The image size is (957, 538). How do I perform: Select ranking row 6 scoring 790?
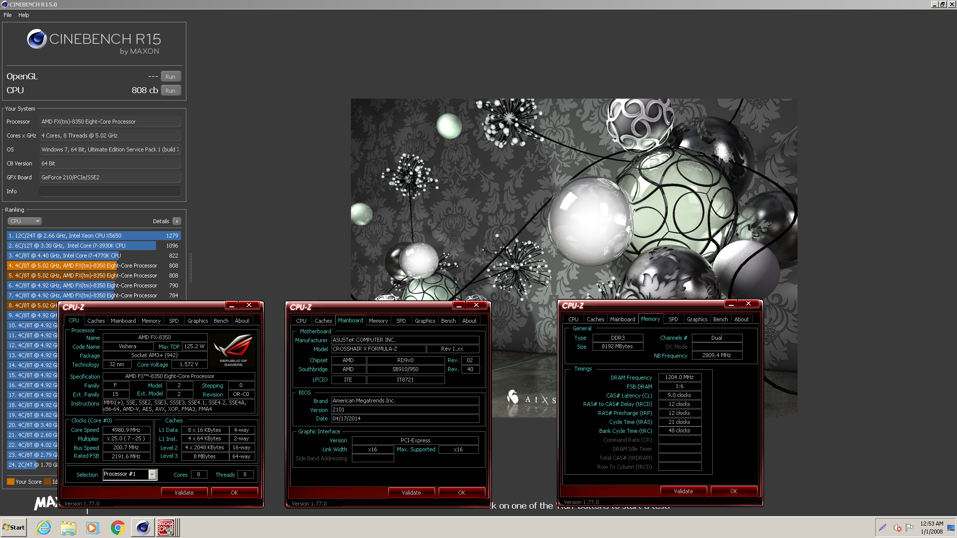(94, 285)
